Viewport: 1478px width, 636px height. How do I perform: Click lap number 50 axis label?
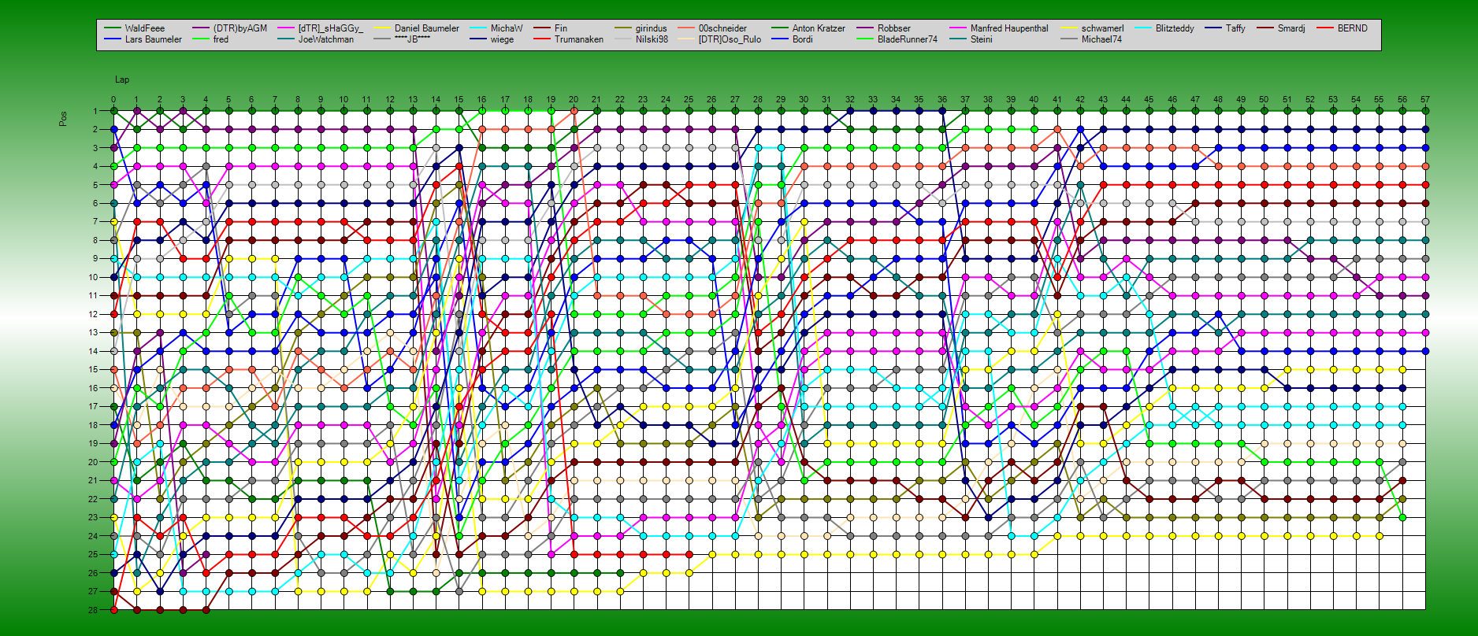click(x=1264, y=100)
